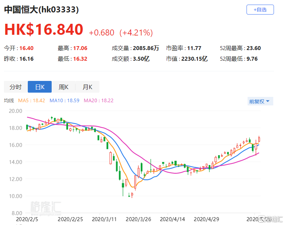Viewport: 285px width, 225px height.
Task: Click the MA20 : 18.22 indicator label
Action: [x=99, y=100]
